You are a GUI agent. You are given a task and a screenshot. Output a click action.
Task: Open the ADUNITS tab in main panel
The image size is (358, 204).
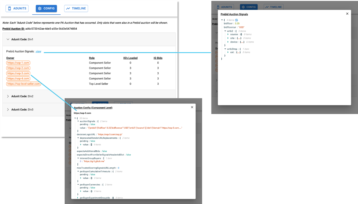(x=18, y=8)
